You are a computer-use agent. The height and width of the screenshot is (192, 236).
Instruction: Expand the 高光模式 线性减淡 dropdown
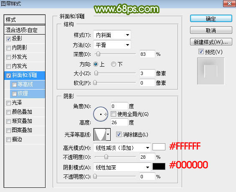tap(122, 148)
